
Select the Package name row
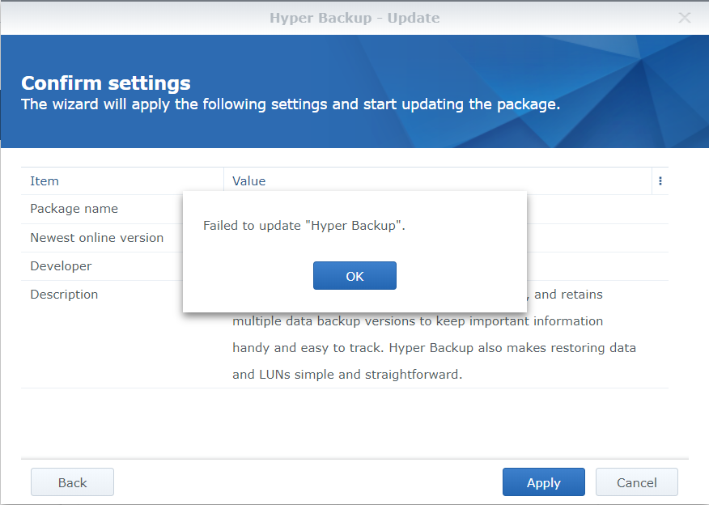[74, 209]
